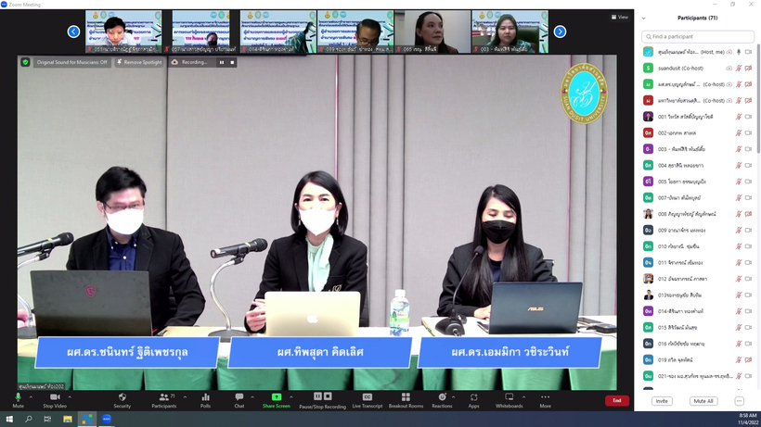Open the View layout menu
This screenshot has width=761, height=427.
pyautogui.click(x=620, y=17)
